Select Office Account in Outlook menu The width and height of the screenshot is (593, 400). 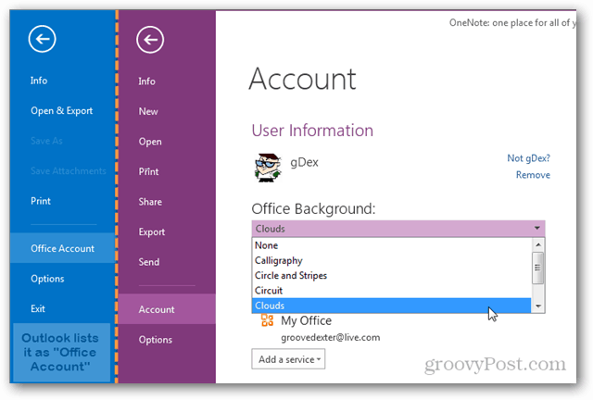coord(63,248)
